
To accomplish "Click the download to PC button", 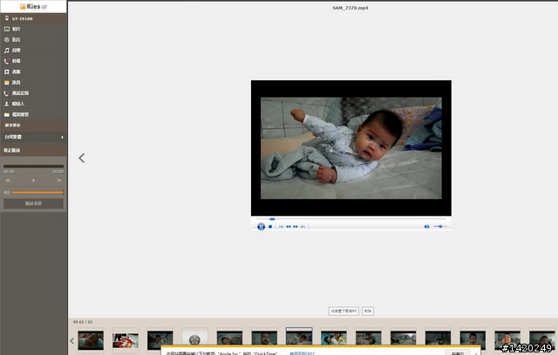I will pyautogui.click(x=344, y=311).
